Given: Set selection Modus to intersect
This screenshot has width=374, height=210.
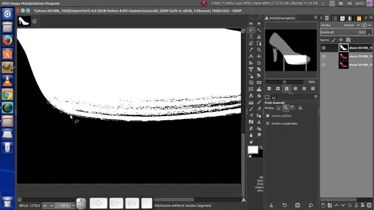Looking at the screenshot, I should [300, 108].
